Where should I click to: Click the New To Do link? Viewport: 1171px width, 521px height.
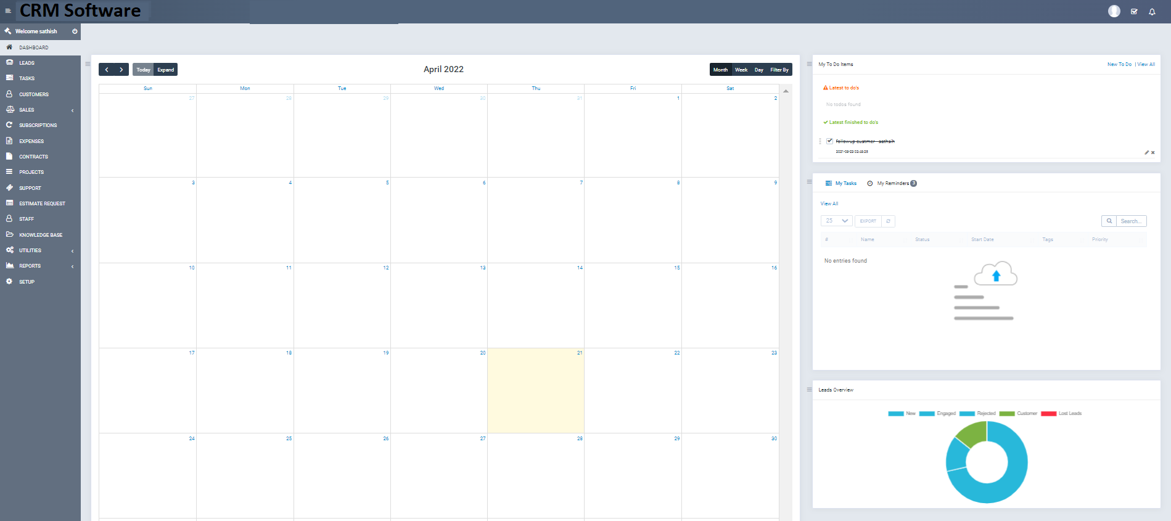tap(1119, 64)
